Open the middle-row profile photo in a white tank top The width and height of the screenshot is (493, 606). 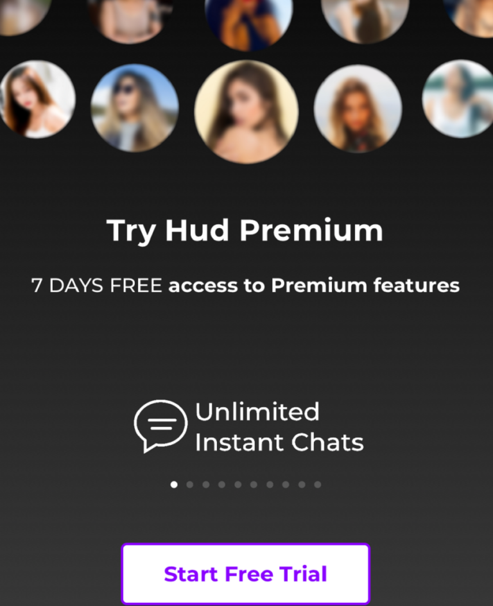458,99
